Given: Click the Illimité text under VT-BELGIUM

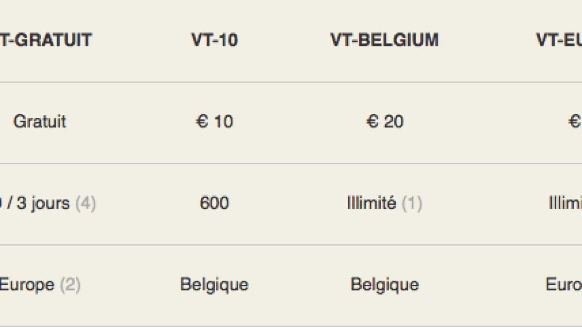Looking at the screenshot, I should 372,203.
